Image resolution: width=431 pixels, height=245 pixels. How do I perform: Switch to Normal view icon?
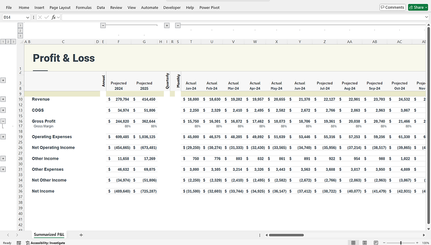(x=353, y=243)
